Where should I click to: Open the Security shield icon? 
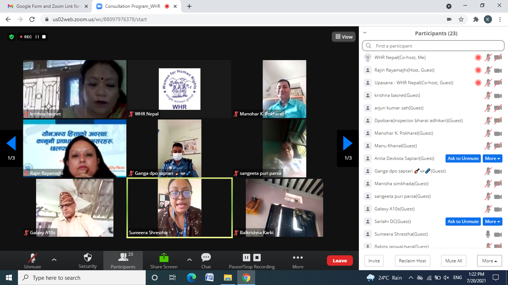click(x=88, y=258)
